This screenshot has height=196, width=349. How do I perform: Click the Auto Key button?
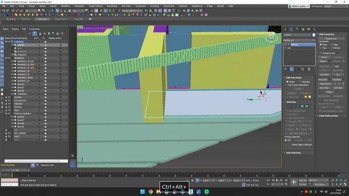(x=303, y=180)
